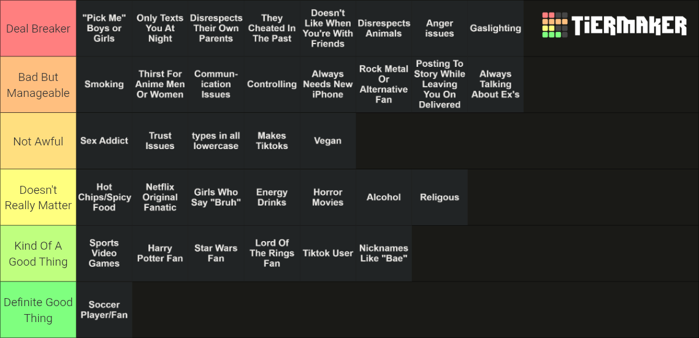Image resolution: width=699 pixels, height=338 pixels.
Task: Click the Always Talking About Ex's tile
Action: (x=495, y=84)
